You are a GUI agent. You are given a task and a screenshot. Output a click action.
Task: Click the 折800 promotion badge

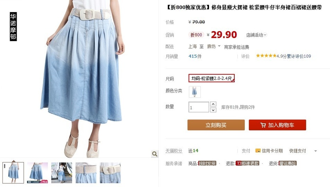pos(196,35)
